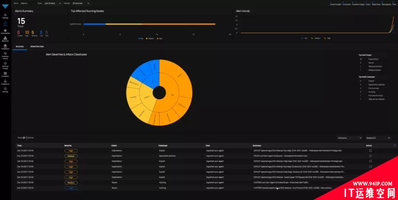Check the box for first tcp ldap exploit alert

(x=370, y=151)
